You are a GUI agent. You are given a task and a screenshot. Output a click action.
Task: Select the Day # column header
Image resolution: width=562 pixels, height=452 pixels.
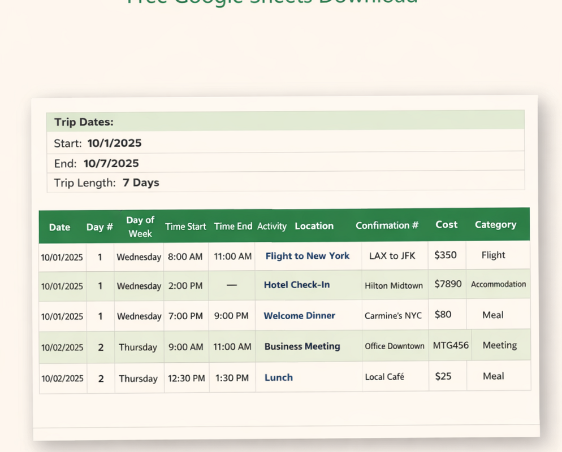coord(99,227)
